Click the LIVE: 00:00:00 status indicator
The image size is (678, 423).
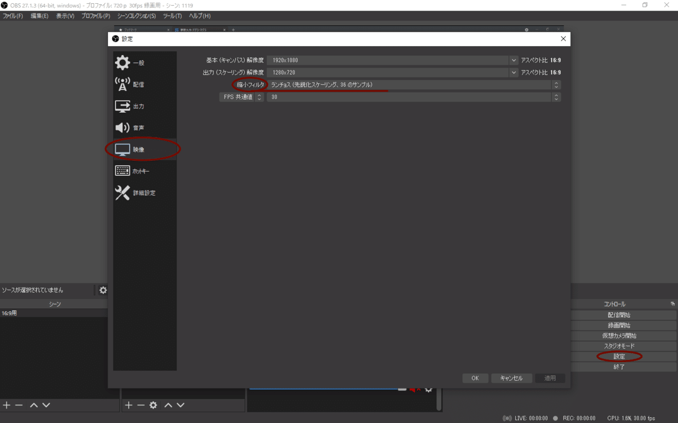tap(525, 418)
